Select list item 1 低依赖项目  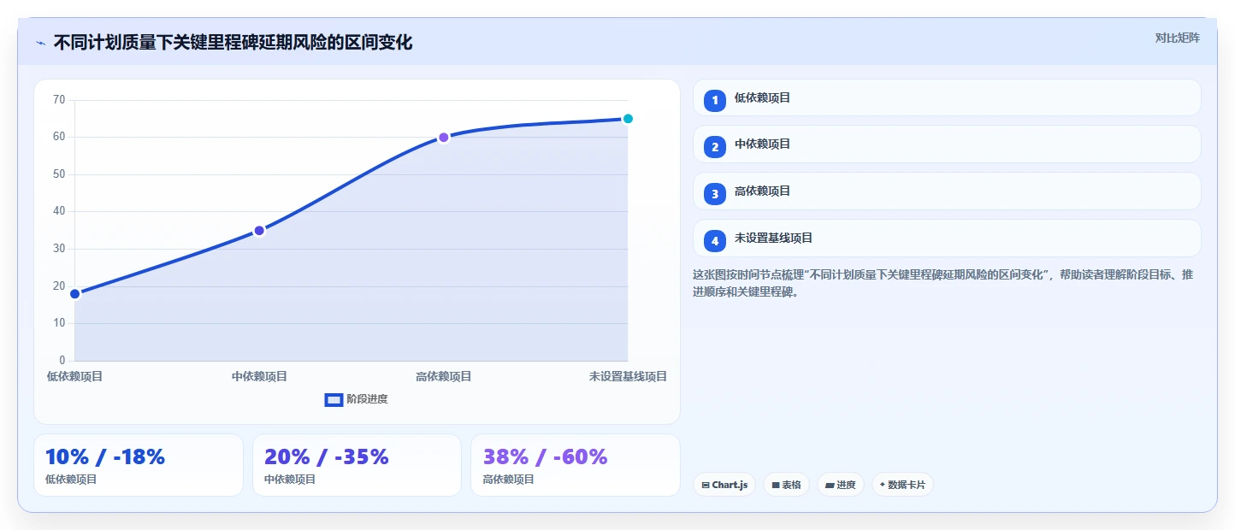(x=947, y=97)
